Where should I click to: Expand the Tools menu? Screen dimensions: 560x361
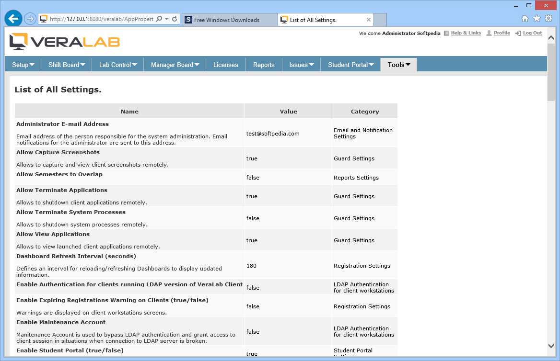[x=399, y=65]
